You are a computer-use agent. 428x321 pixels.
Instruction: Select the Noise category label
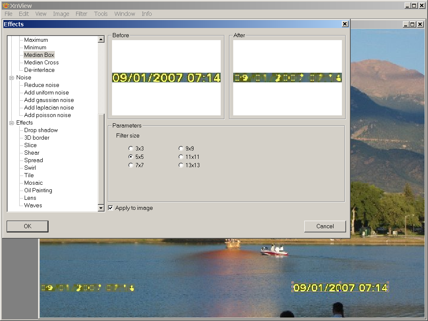point(24,77)
